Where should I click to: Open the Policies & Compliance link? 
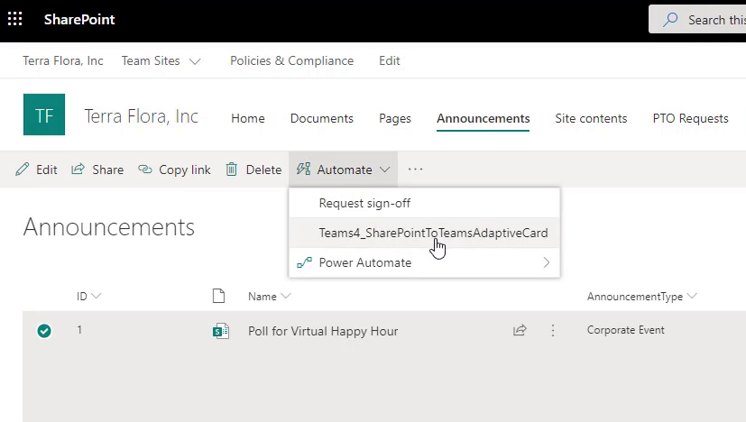(291, 61)
